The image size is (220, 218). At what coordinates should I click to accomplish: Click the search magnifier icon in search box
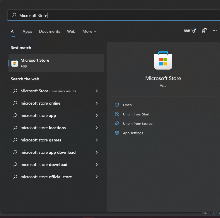click(x=14, y=15)
